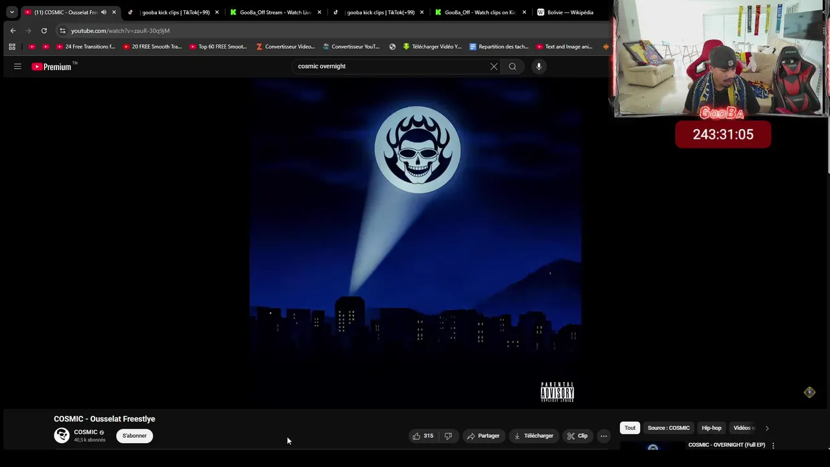Click the Partager share button
This screenshot has height=467, width=830.
(x=483, y=436)
